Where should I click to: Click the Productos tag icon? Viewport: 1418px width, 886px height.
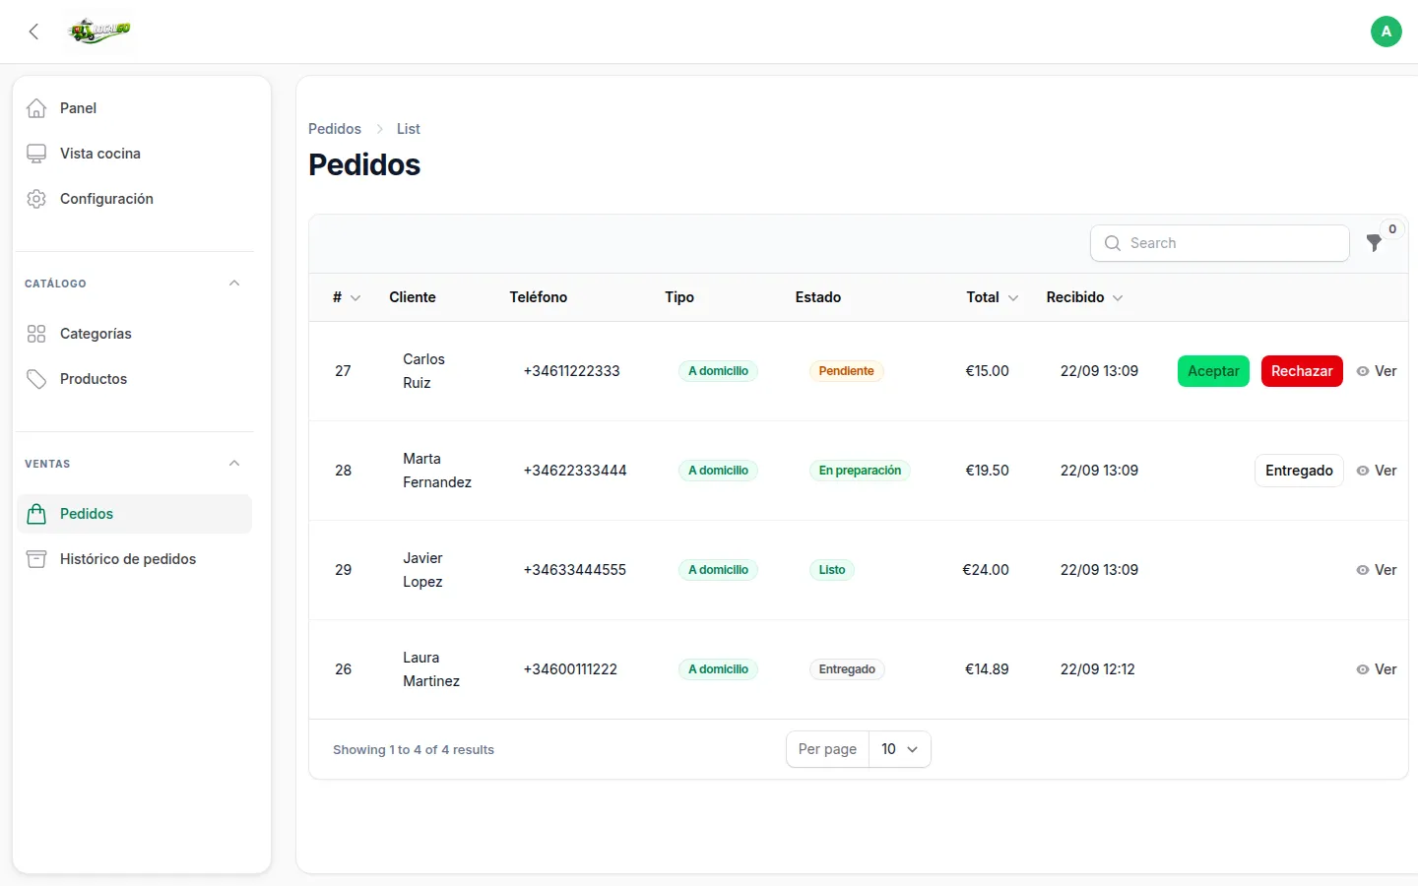click(36, 379)
